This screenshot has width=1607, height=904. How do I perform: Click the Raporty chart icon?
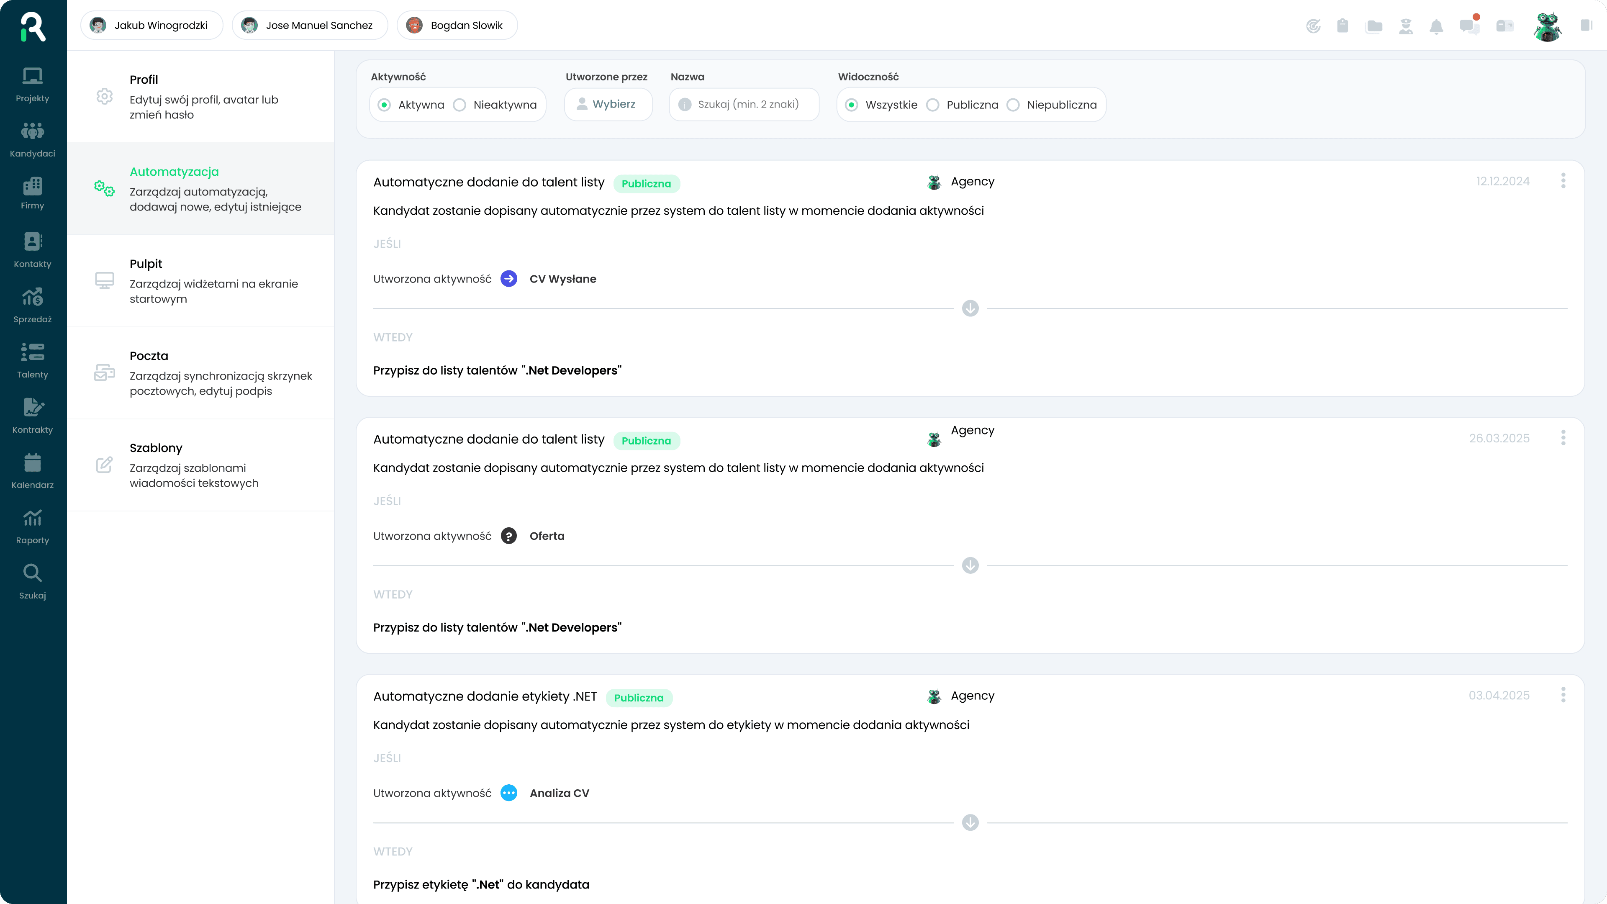pyautogui.click(x=33, y=518)
